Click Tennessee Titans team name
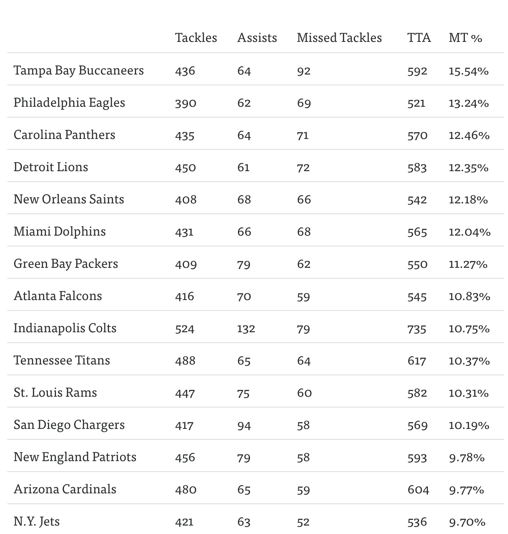This screenshot has height=534, width=508. tap(62, 360)
